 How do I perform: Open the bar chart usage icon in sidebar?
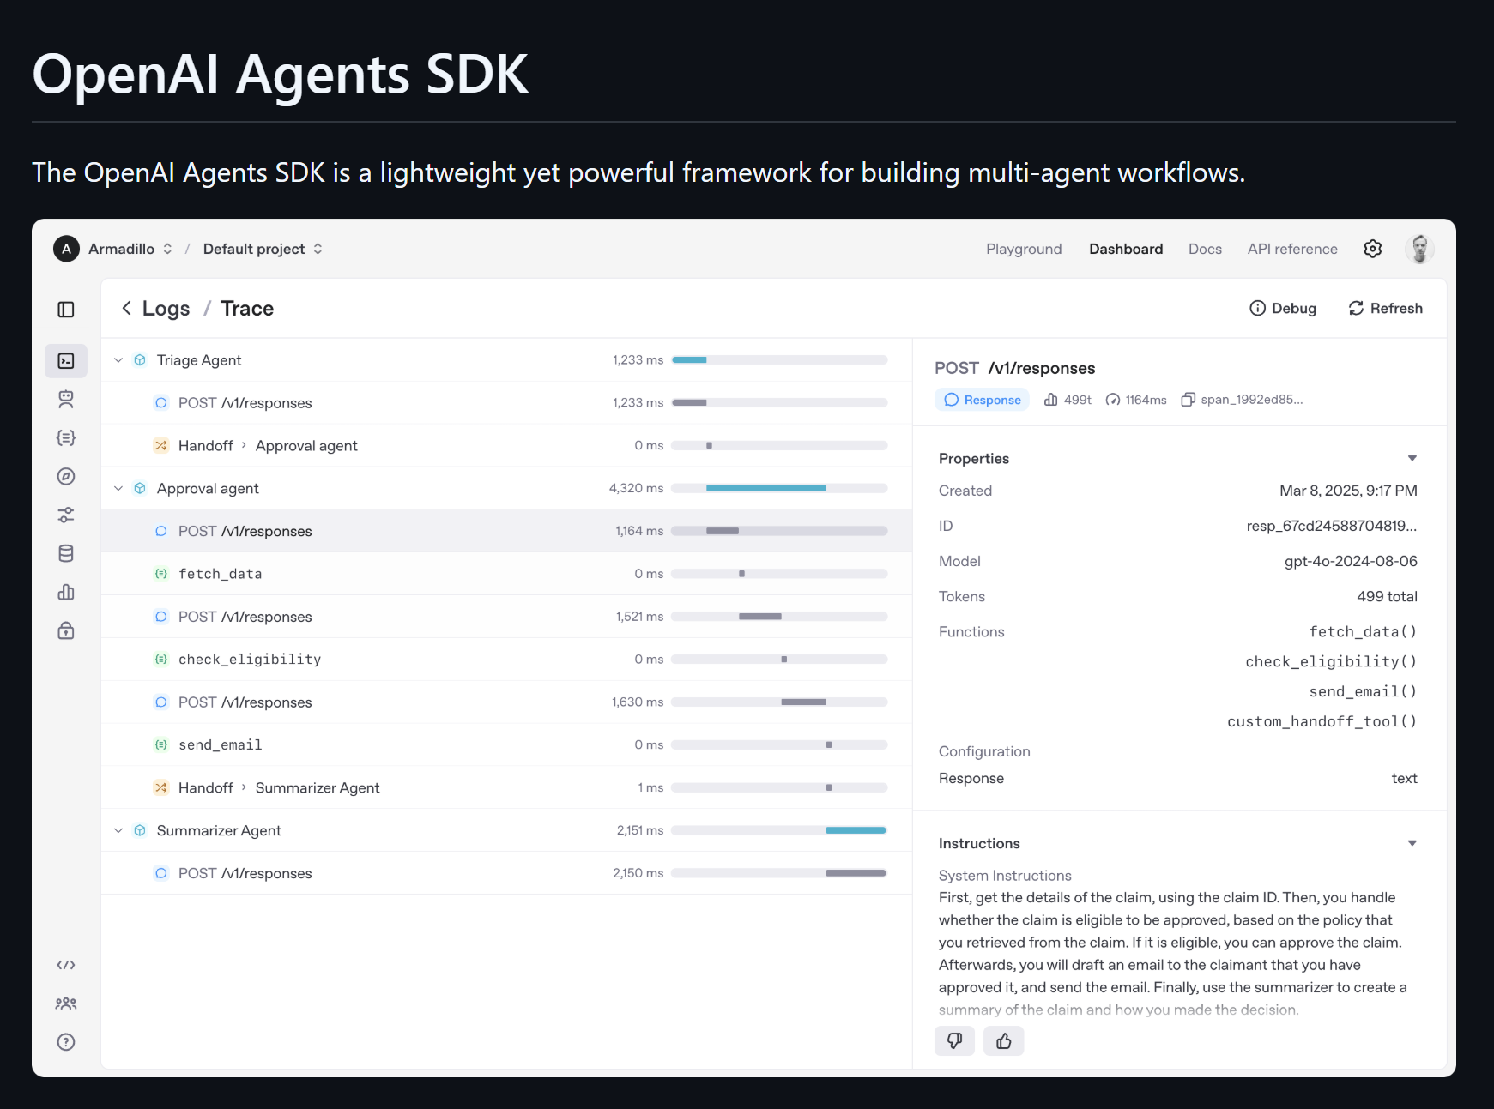click(x=66, y=592)
